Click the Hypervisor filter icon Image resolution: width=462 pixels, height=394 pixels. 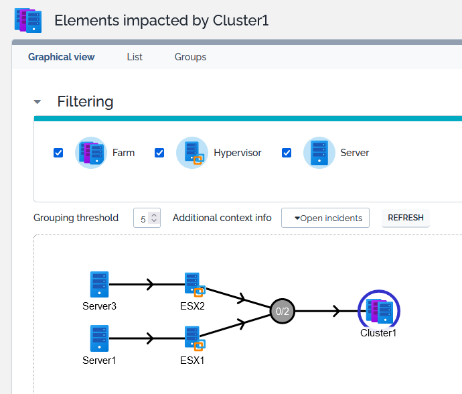pyautogui.click(x=192, y=153)
